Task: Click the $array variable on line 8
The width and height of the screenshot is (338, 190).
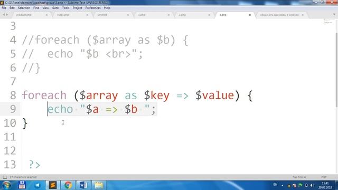Action: pos(99,96)
